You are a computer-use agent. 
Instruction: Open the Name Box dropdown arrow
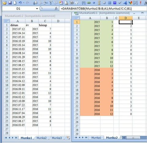(37, 9)
